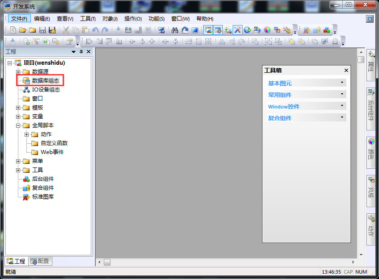Screen dimensions: 379x279
Task: Click the align left toolbar icon
Action: point(89,42)
